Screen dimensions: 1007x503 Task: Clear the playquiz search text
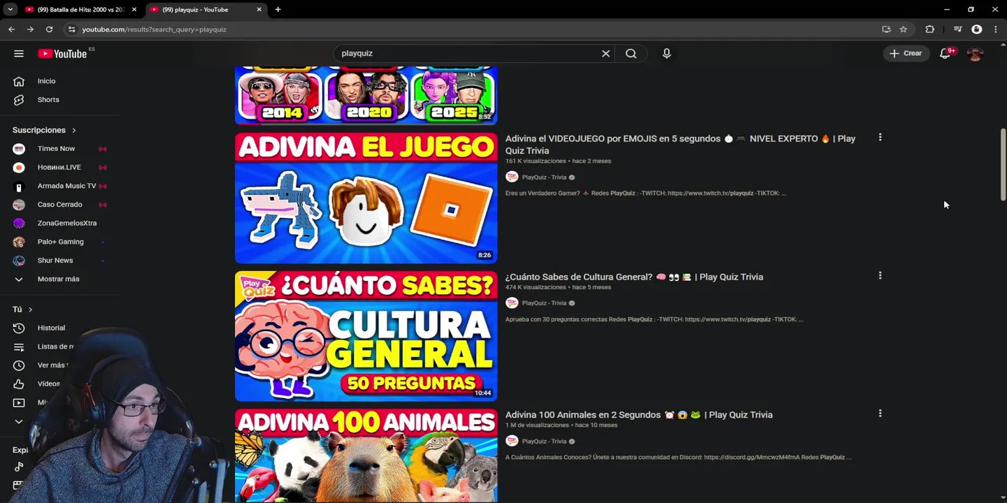tap(606, 53)
